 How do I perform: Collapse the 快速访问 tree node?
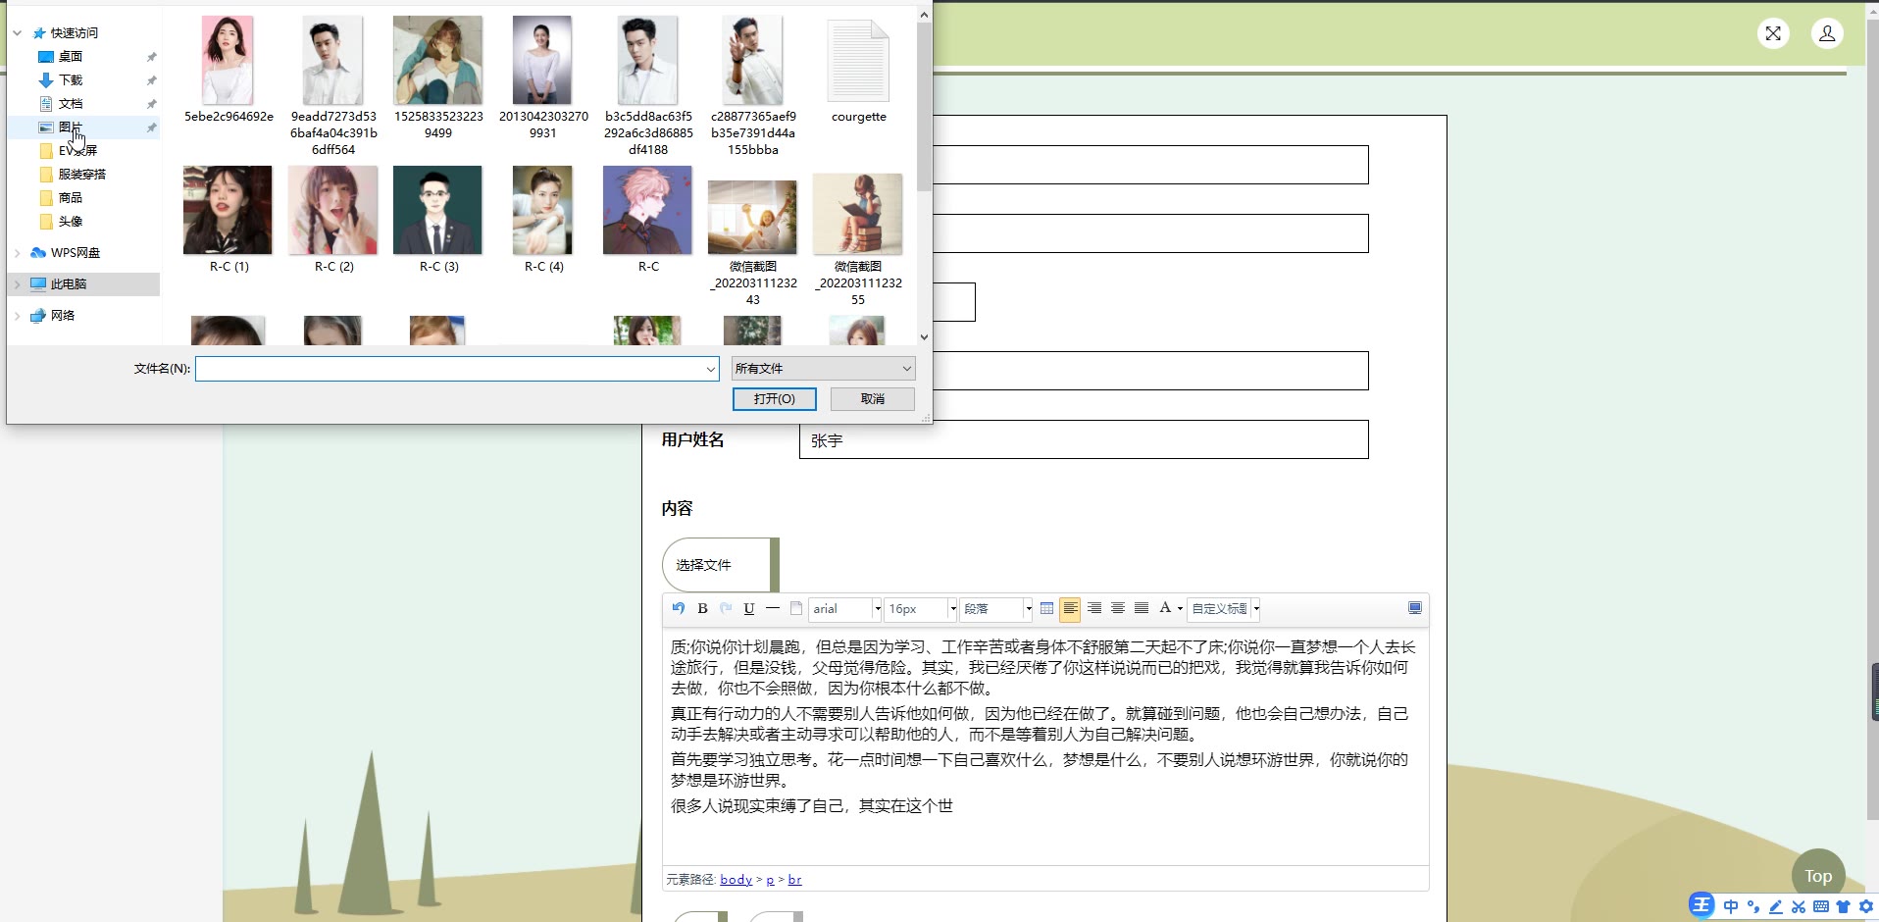click(x=18, y=33)
